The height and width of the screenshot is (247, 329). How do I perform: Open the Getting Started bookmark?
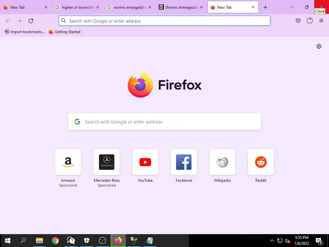pyautogui.click(x=64, y=32)
